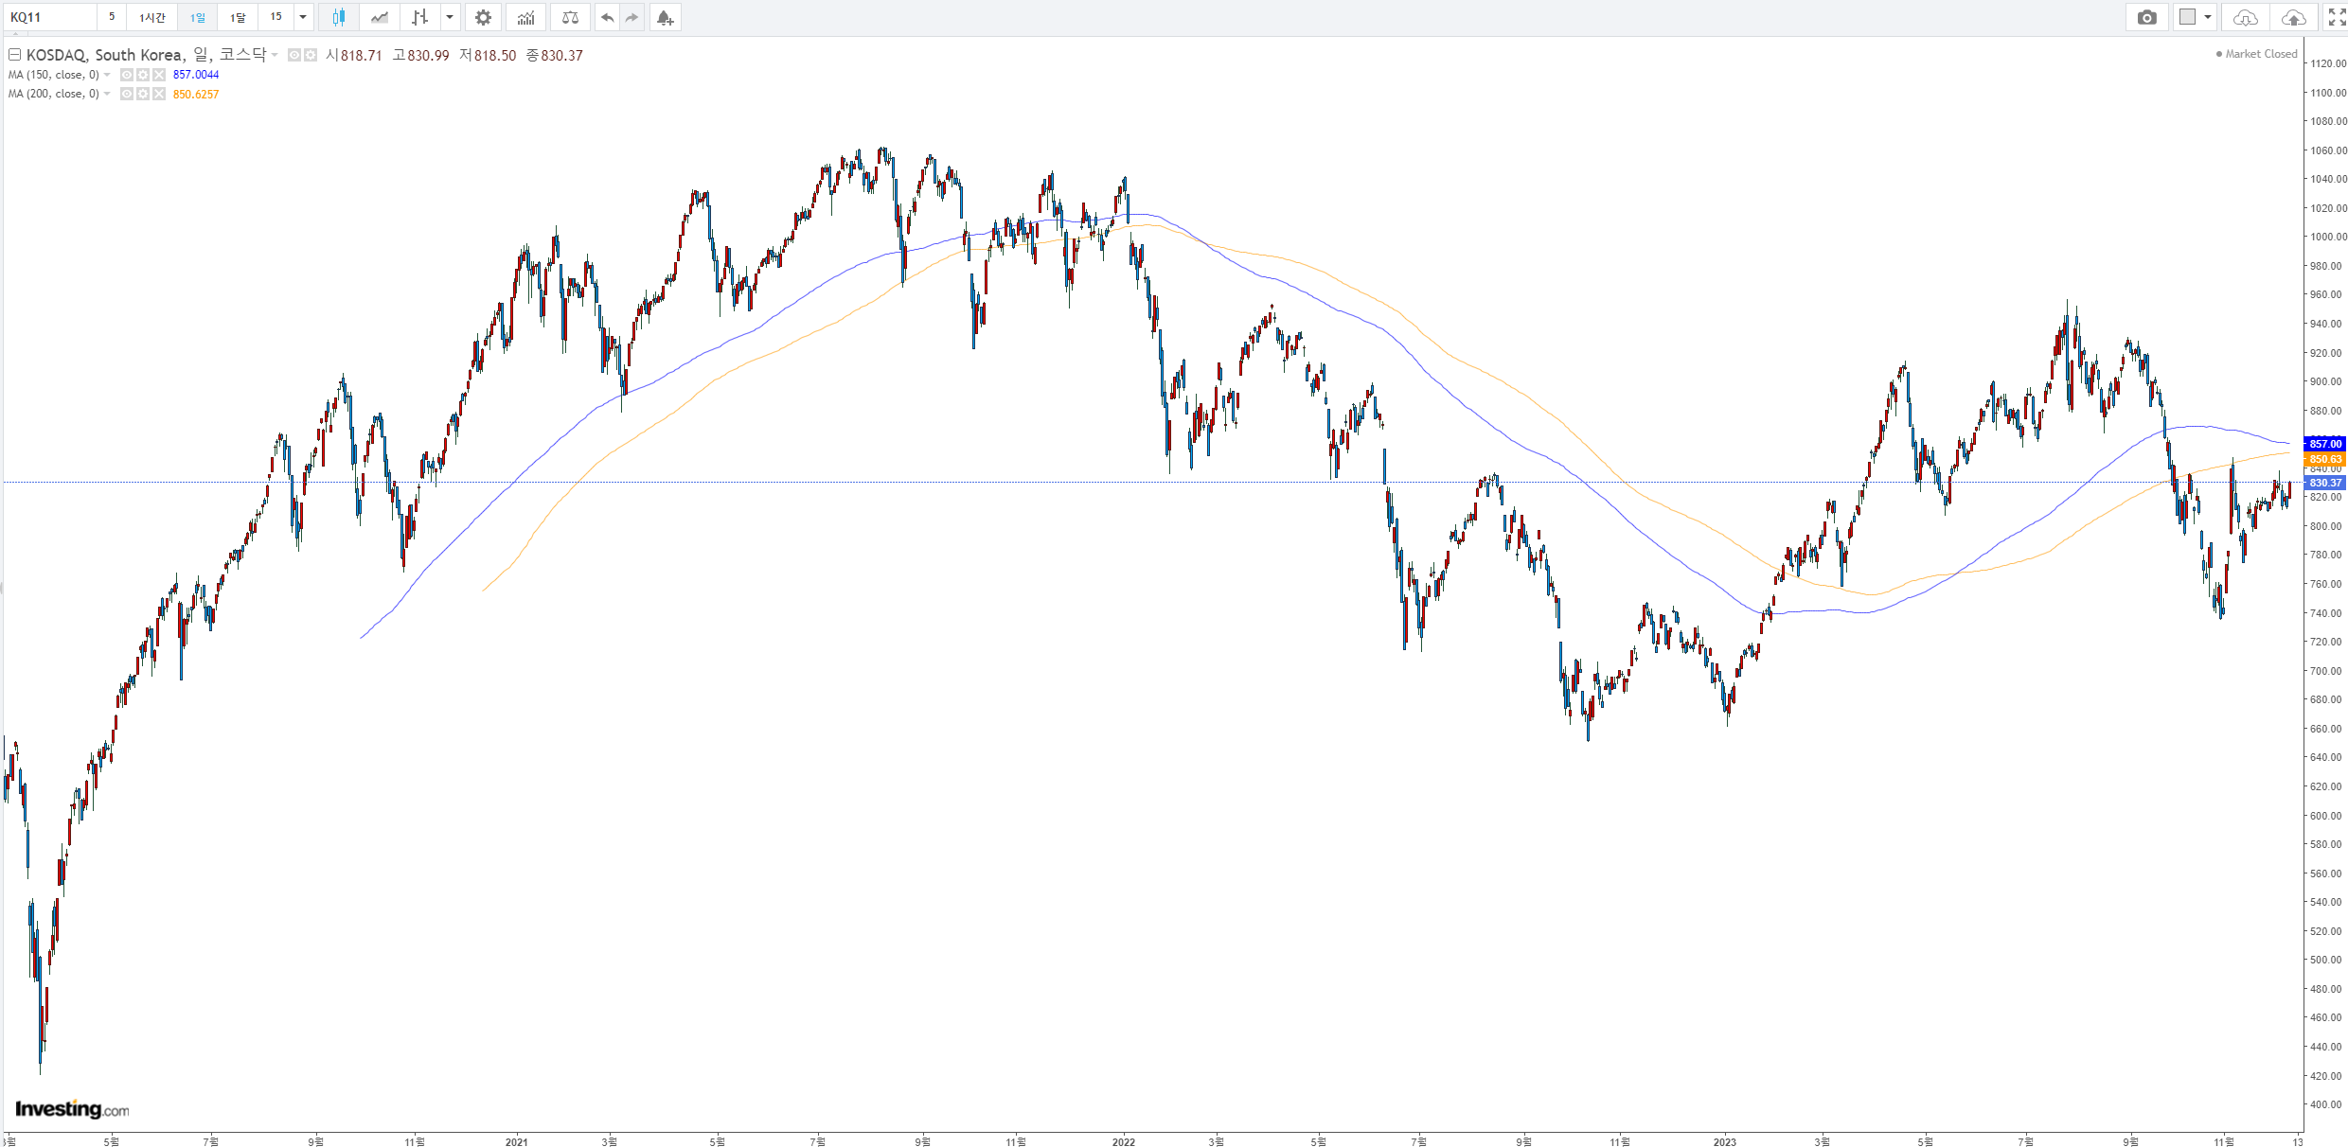Toggle visibility of MA 150 indicator
Viewport: 2348px width, 1147px height.
point(127,75)
